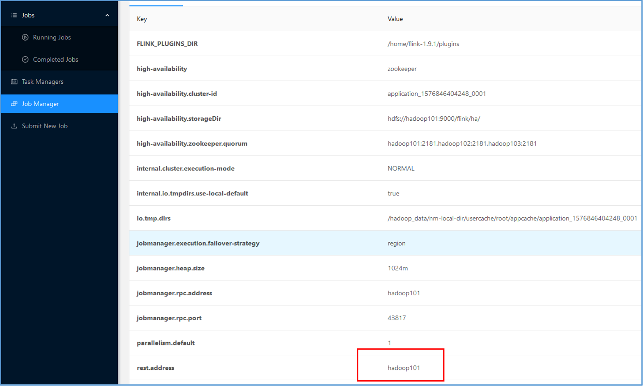
Task: Click the high-availability key cell
Action: click(x=162, y=69)
